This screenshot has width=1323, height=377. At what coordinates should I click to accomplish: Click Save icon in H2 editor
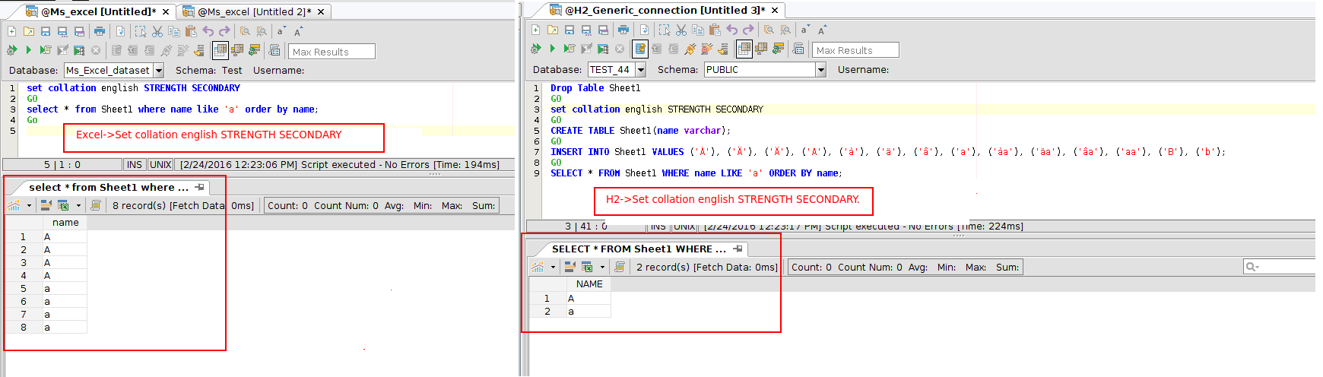[x=569, y=30]
